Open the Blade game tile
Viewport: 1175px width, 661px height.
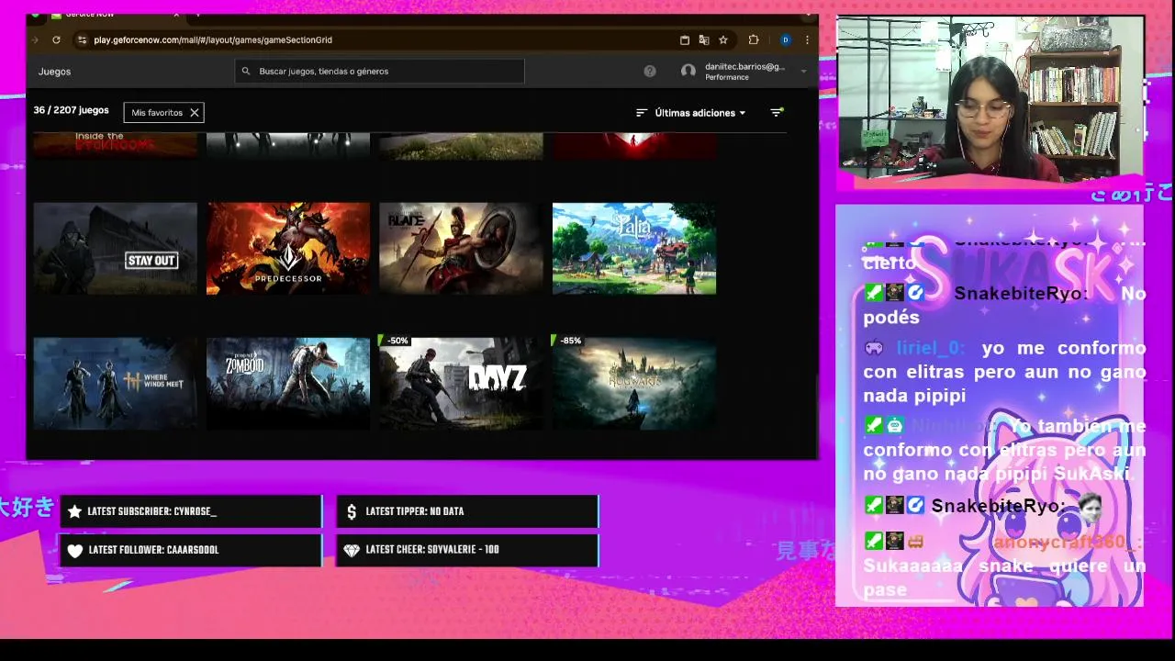click(x=461, y=248)
